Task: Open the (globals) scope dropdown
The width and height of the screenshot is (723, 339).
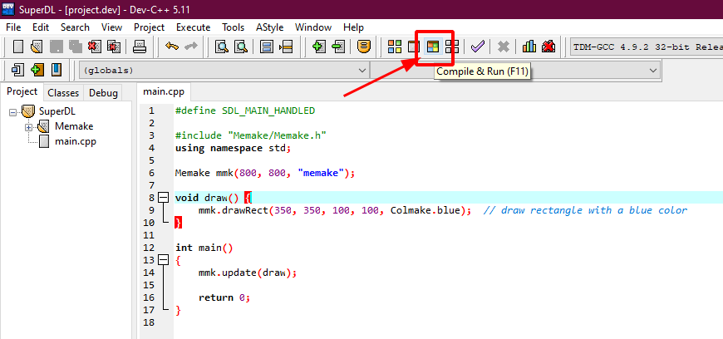Action: coord(224,71)
